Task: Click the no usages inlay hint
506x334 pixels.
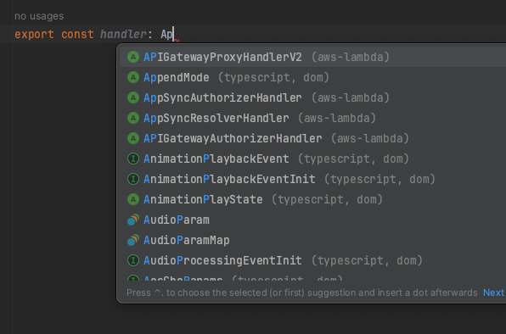Action: click(39, 16)
